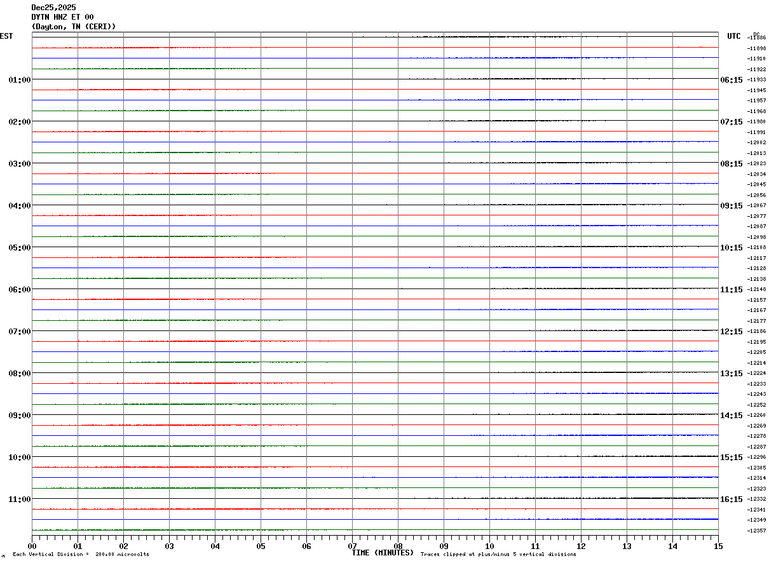Click the UTC column header

(x=734, y=36)
